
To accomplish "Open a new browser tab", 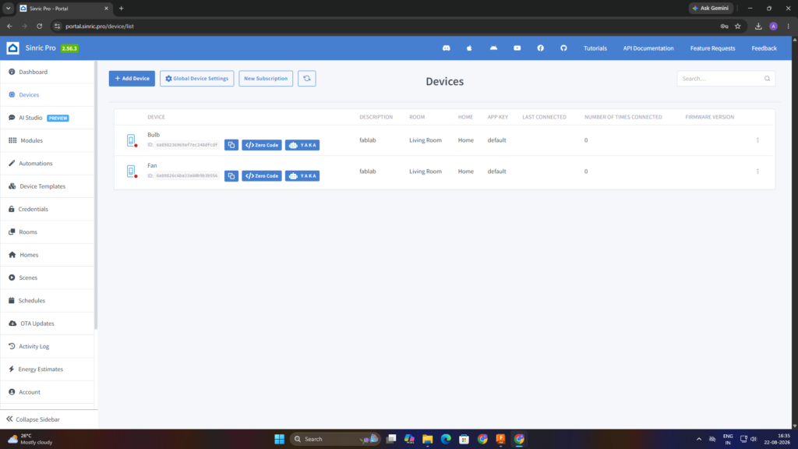I will [x=121, y=8].
